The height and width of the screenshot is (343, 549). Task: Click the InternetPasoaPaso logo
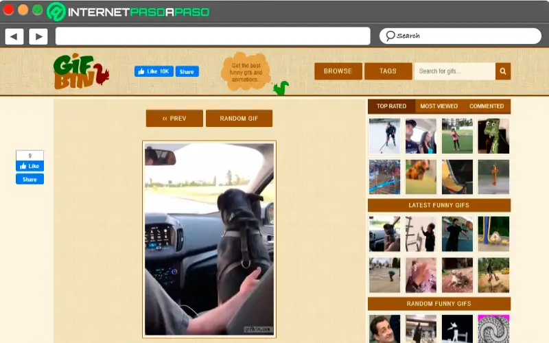(x=128, y=12)
